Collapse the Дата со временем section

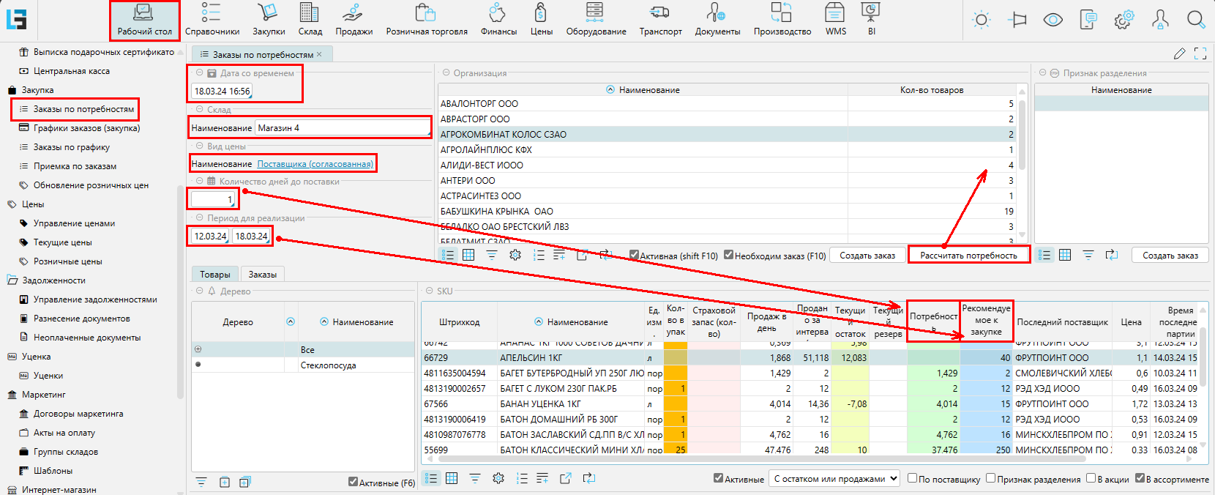(x=199, y=73)
